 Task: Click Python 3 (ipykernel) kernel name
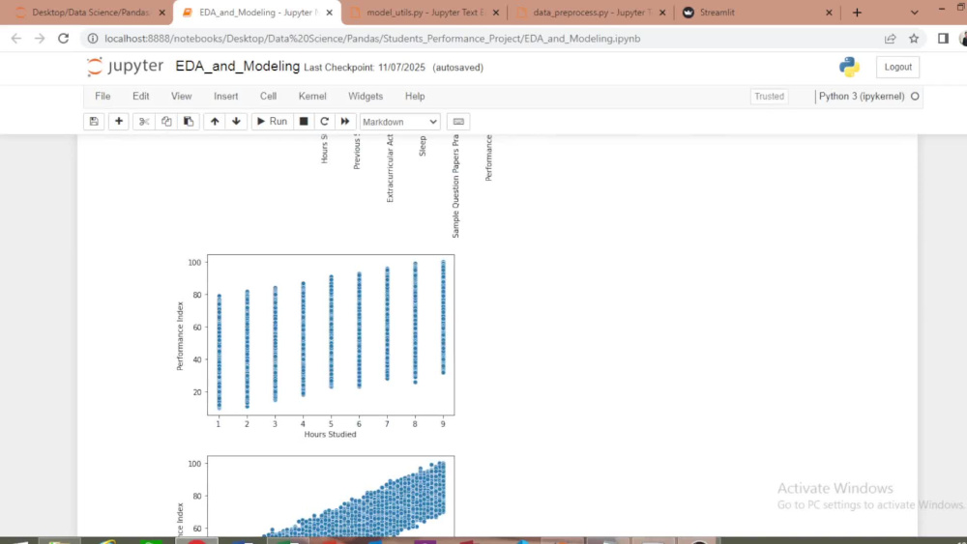click(862, 96)
